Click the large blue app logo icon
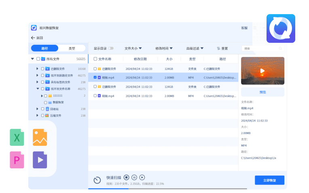This screenshot has width=309, height=193. (x=280, y=28)
